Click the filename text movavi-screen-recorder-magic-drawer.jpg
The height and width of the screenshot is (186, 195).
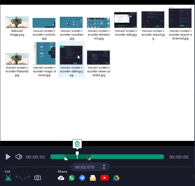44,71
